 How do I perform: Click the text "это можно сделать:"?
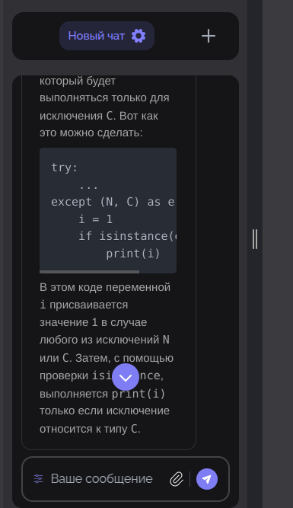point(91,133)
